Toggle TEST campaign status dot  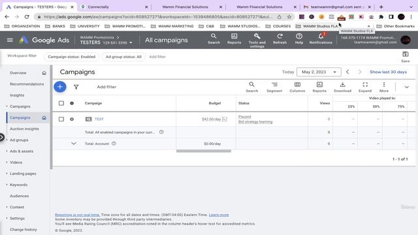(x=72, y=119)
